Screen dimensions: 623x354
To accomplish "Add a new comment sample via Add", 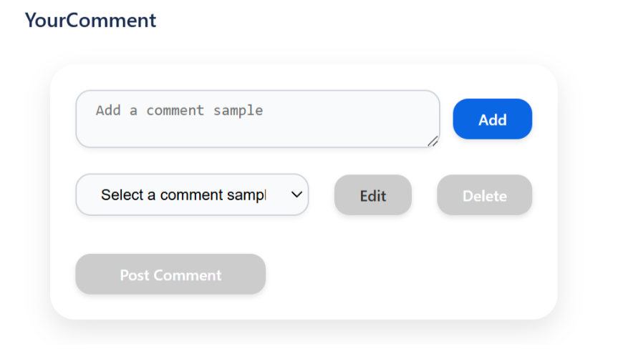I will click(492, 119).
